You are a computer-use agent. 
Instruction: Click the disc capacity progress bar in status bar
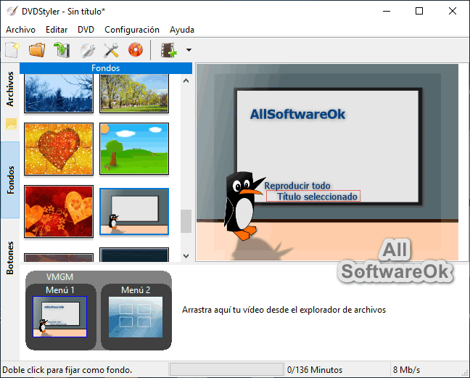(x=226, y=369)
